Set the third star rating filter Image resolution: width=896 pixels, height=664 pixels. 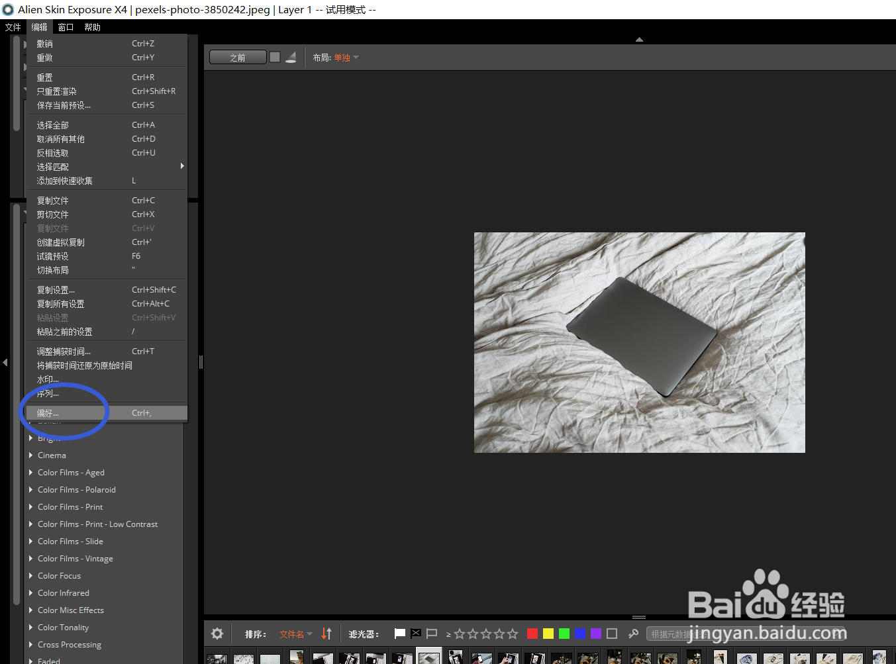click(486, 634)
